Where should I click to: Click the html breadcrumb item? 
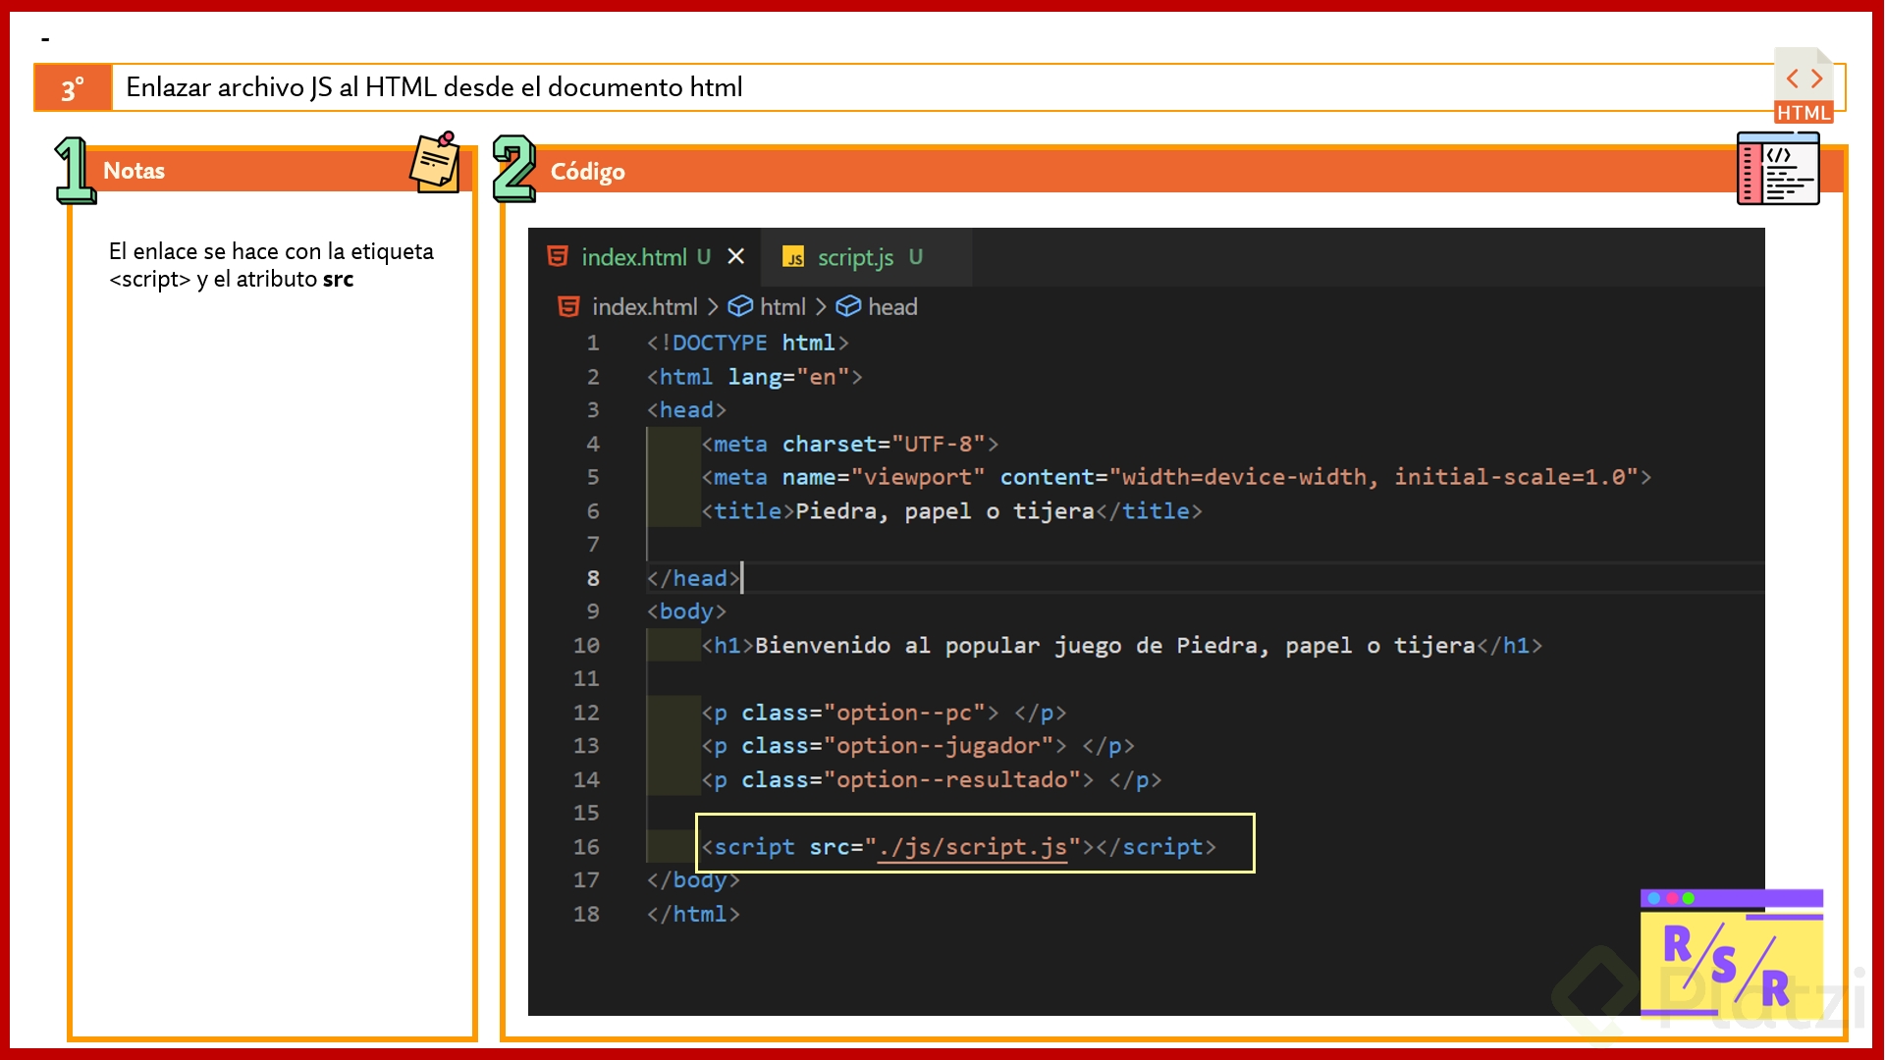pos(782,307)
